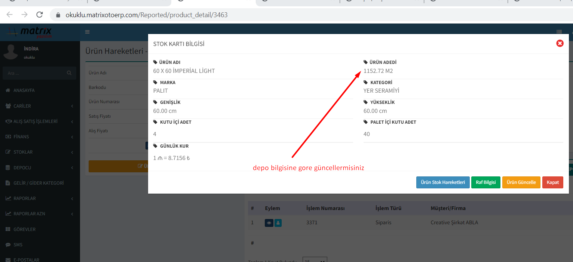Viewport: 573px width, 262px height.
Task: Close the Stok Kartı Bilgisi dialog with red X
Action: click(x=560, y=43)
